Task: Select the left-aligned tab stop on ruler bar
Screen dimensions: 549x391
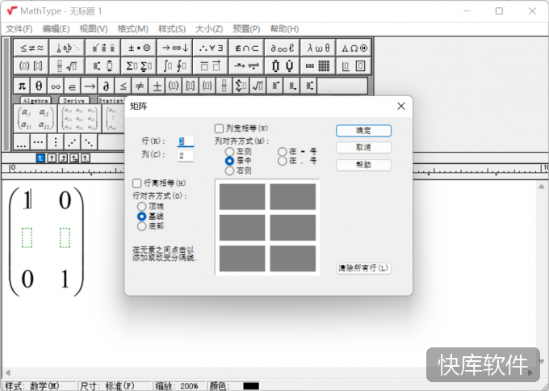Action: (40, 158)
